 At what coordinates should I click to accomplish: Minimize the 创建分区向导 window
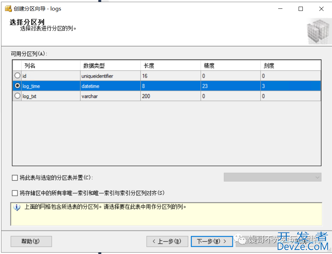(280, 9)
